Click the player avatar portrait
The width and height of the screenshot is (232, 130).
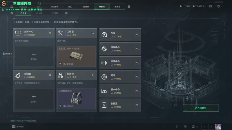tap(218, 127)
